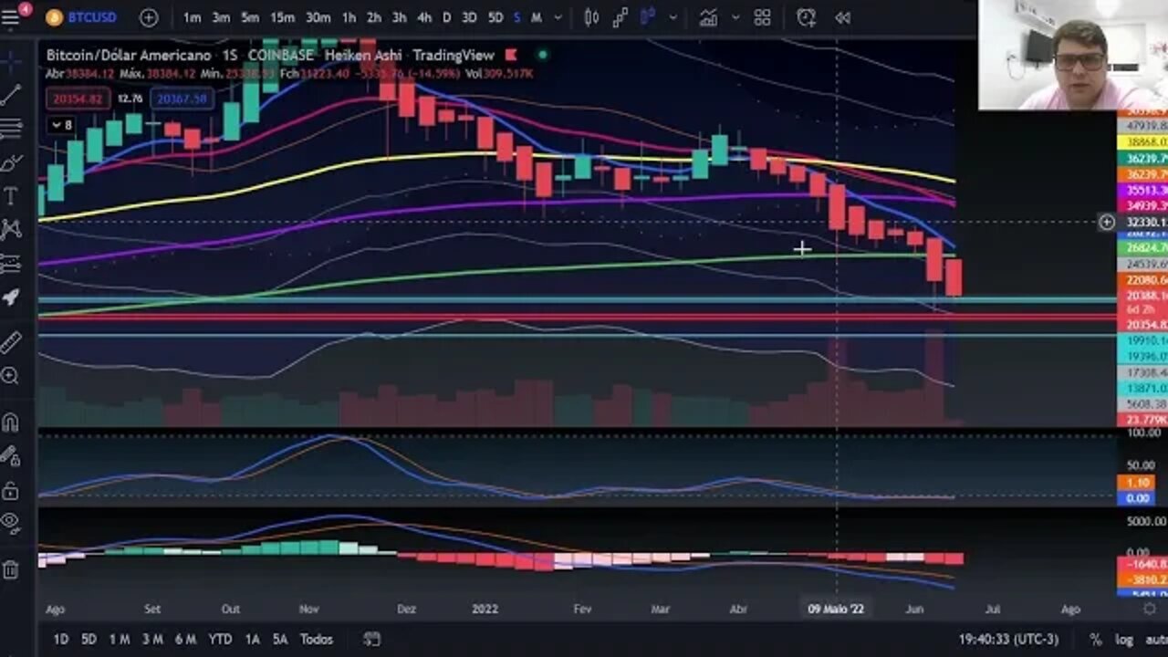Image resolution: width=1168 pixels, height=657 pixels.
Task: Switch to the D daily timeframe
Action: 446,17
